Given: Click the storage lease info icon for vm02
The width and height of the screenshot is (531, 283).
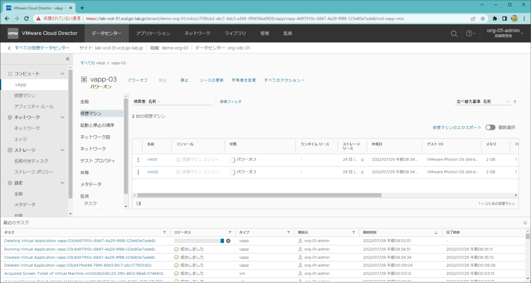Looking at the screenshot, I should coord(362,172).
